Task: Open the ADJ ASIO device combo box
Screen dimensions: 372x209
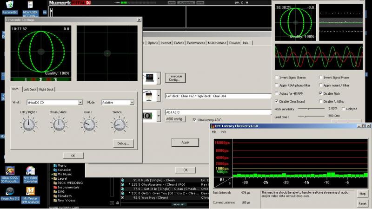Action: pyautogui.click(x=218, y=112)
